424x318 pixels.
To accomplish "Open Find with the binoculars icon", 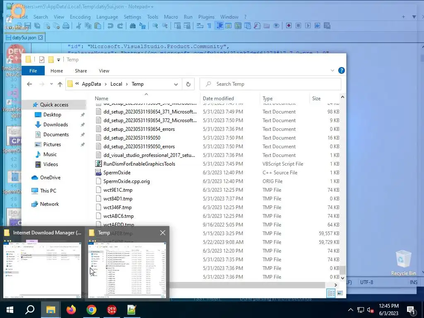I will [132, 26].
